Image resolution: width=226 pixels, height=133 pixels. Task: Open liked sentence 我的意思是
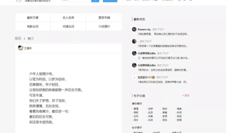163,34
